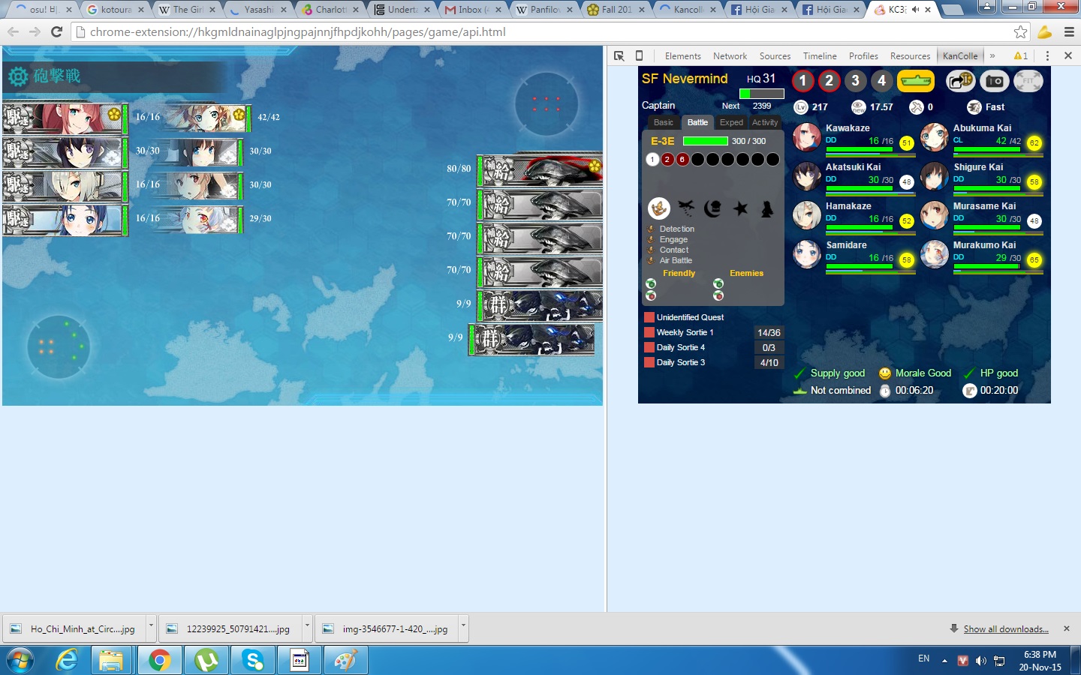Click the ship drop silhouette icon
This screenshot has height=675, width=1081.
click(x=767, y=208)
